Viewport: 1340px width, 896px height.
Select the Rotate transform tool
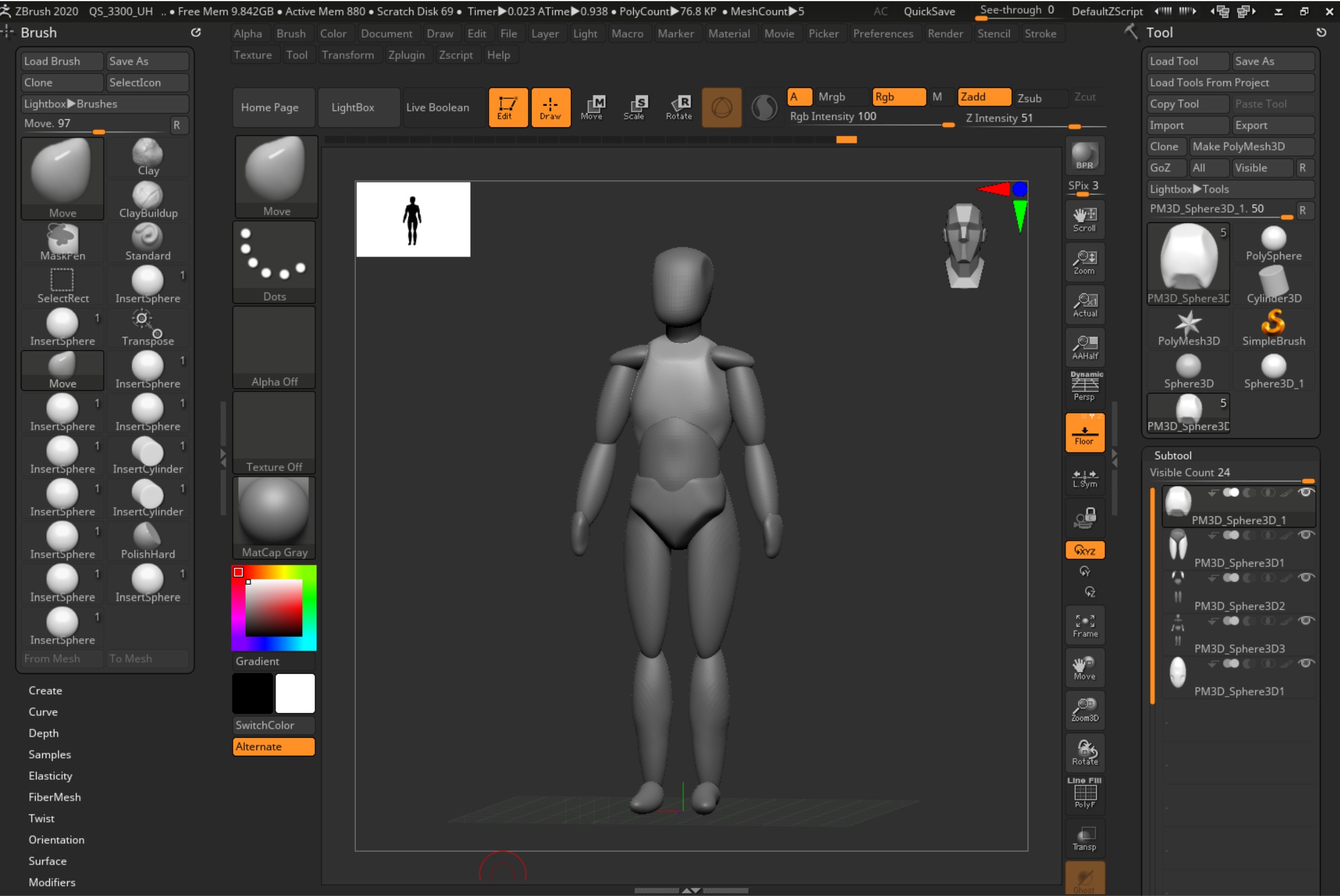tap(678, 107)
